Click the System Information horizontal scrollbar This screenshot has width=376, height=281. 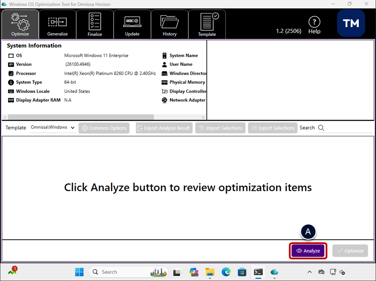tap(81, 117)
